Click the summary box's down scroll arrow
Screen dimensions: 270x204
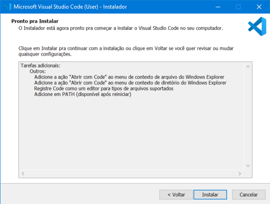coord(248,166)
